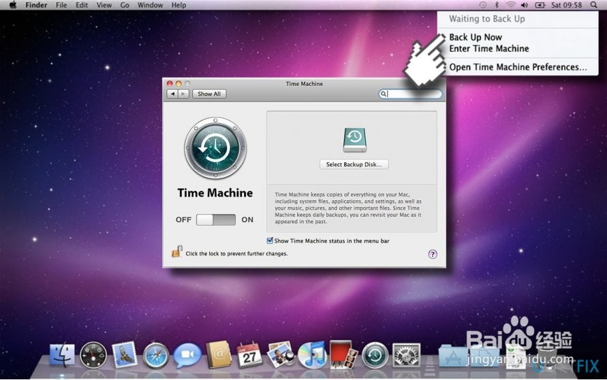The image size is (607, 380).
Task: Click the forward arrow button
Action: [183, 94]
